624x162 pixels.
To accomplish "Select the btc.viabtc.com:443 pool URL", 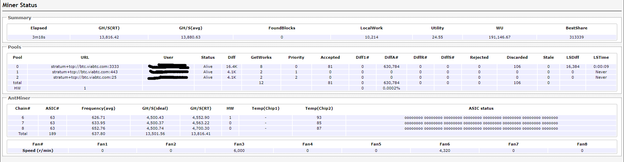I will 85,72.
